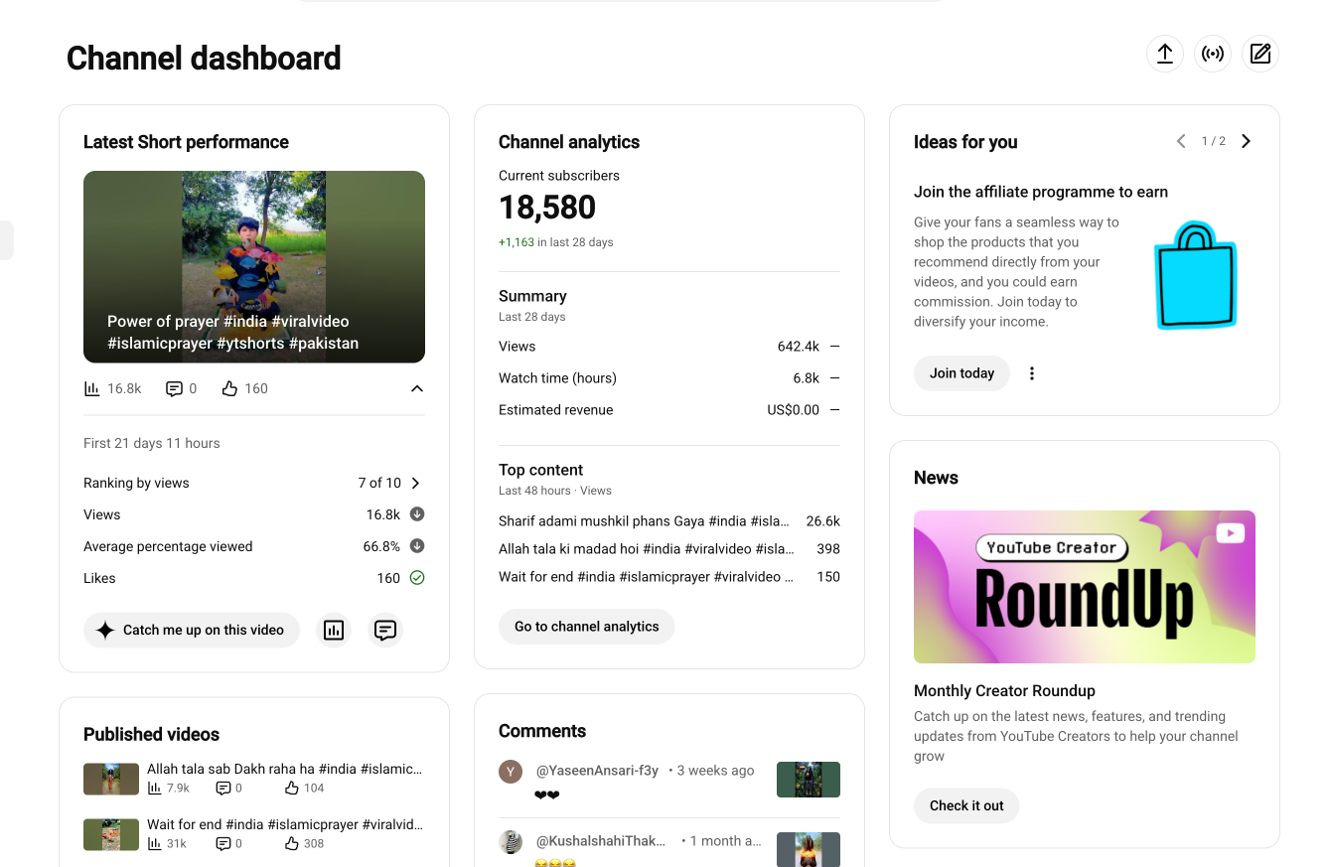Click the Check it out button
The height and width of the screenshot is (867, 1330).
(x=966, y=805)
